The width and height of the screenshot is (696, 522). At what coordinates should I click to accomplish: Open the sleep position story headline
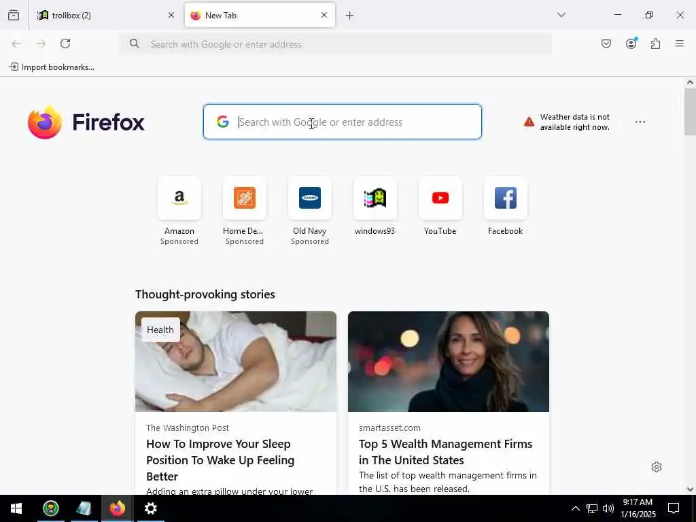tap(220, 460)
